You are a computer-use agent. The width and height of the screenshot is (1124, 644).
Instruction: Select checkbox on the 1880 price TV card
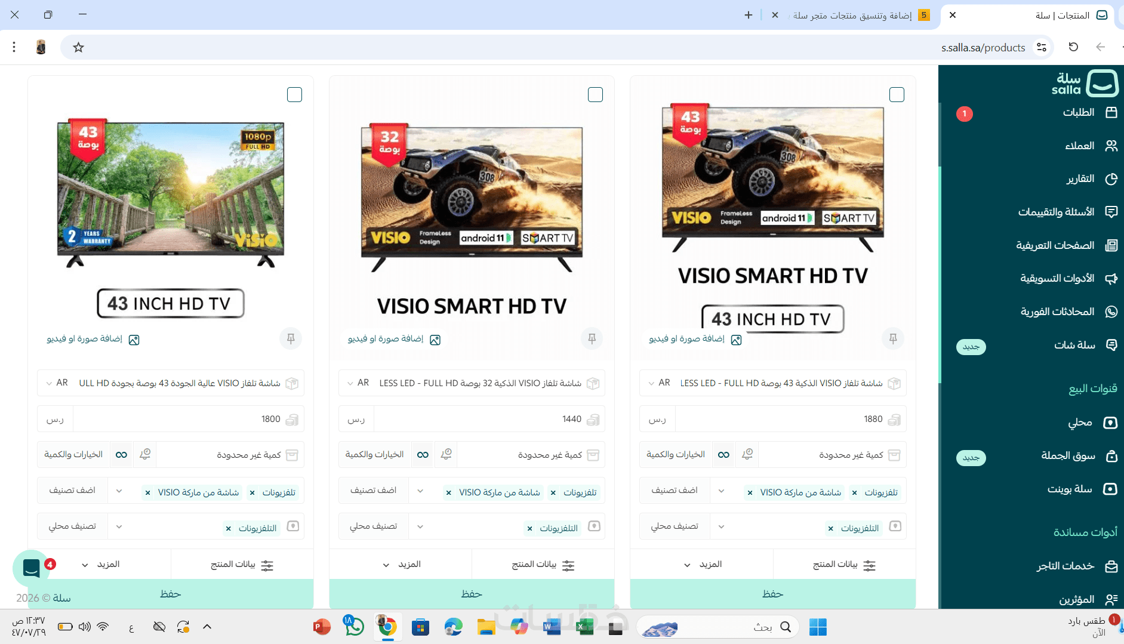pos(897,94)
